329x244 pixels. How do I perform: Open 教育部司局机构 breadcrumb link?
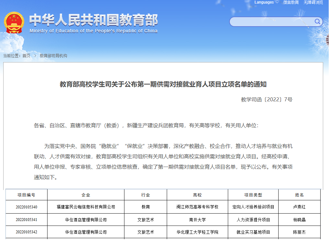[54, 56]
